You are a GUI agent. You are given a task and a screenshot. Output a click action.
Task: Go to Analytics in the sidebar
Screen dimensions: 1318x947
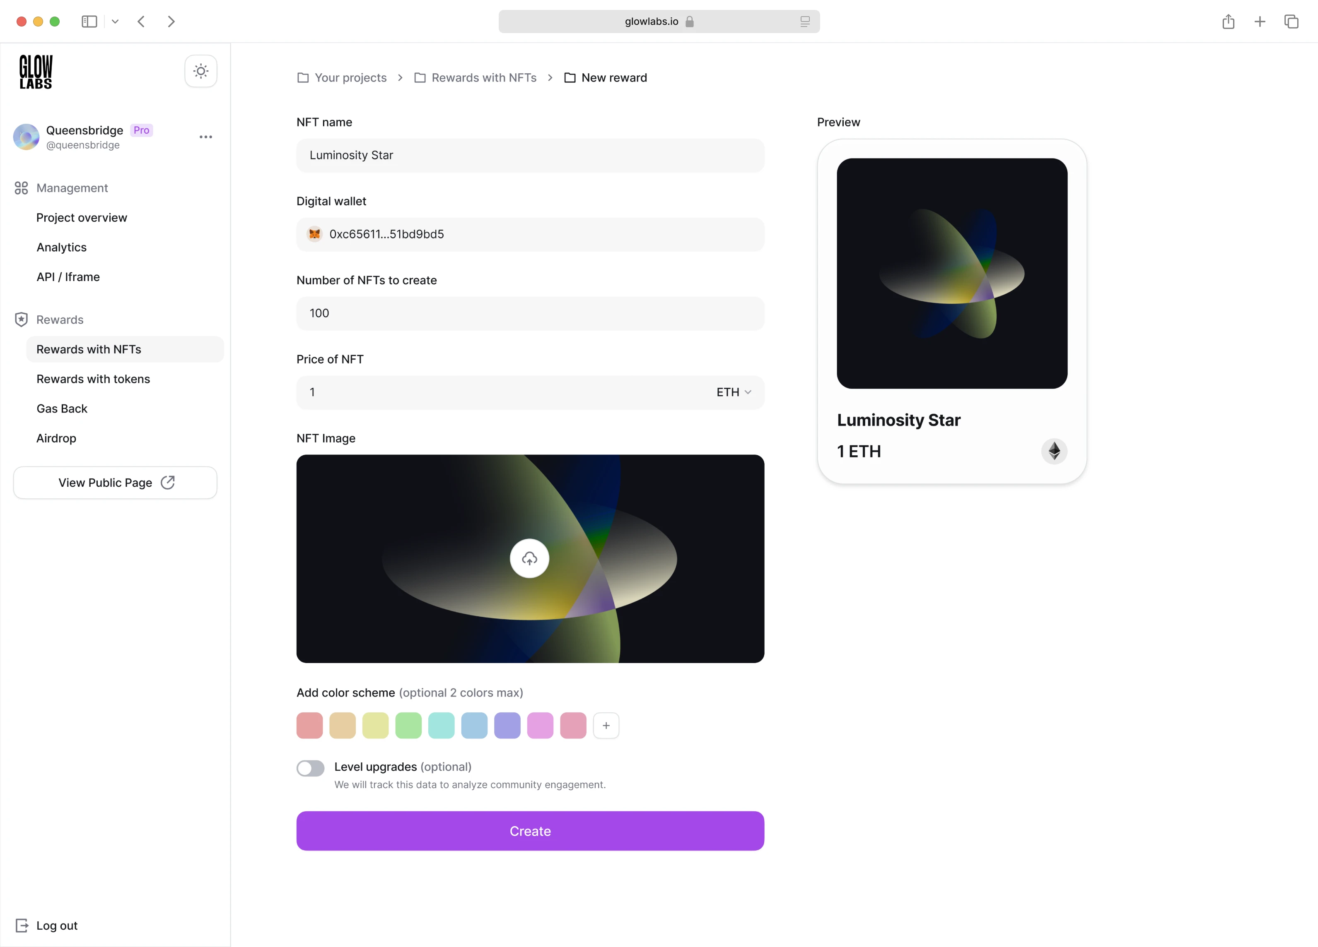62,247
